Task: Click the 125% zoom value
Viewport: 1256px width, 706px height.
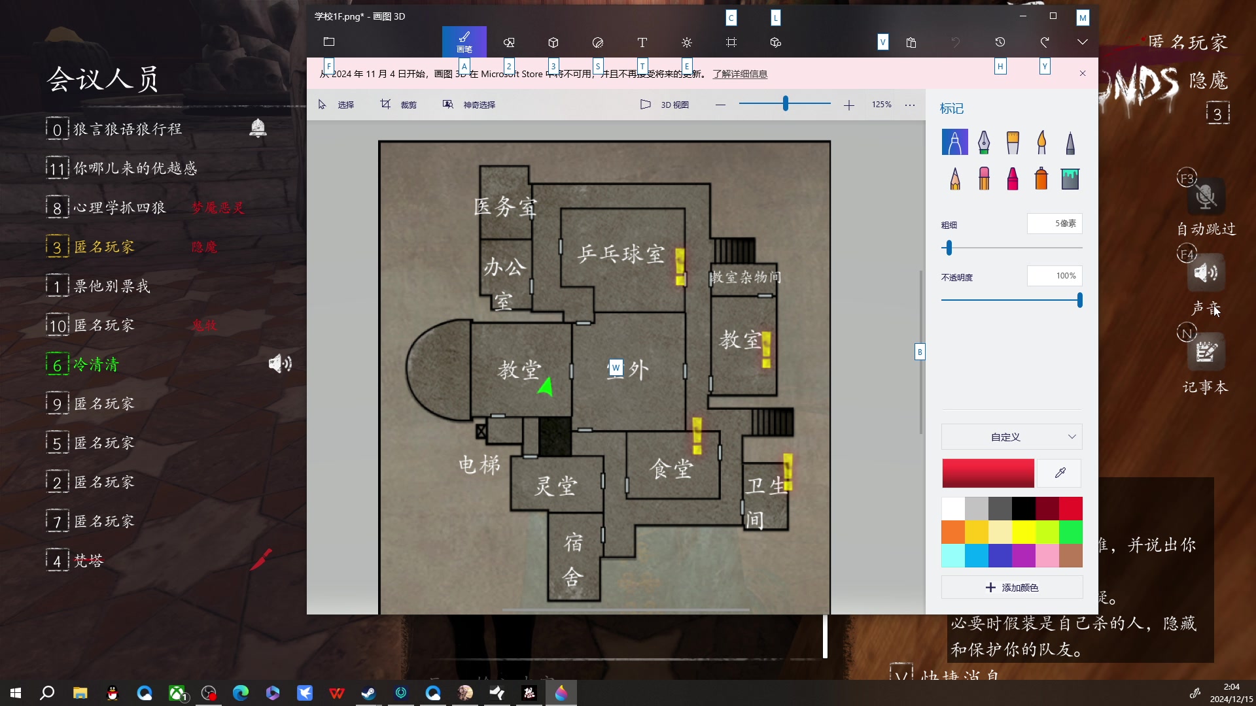Action: pos(881,105)
